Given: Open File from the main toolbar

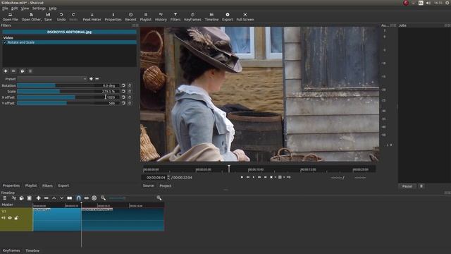Looking at the screenshot, I should 10,17.
